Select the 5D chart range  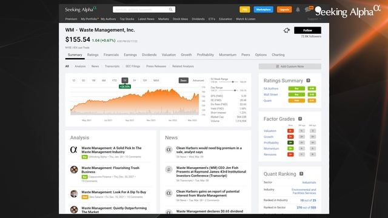[84, 81]
